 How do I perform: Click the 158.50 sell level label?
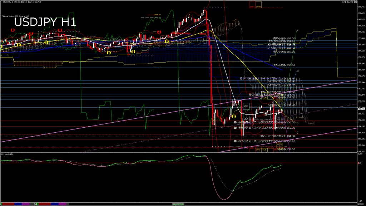[x=284, y=65]
